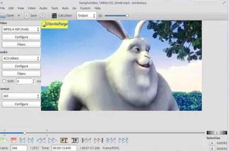The height and width of the screenshot is (151, 229).
Task: Enable the audio Shift checkbox
Action: coord(4,81)
